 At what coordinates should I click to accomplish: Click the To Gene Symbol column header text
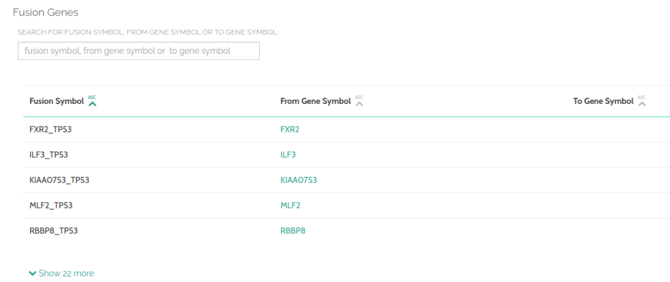[603, 102]
